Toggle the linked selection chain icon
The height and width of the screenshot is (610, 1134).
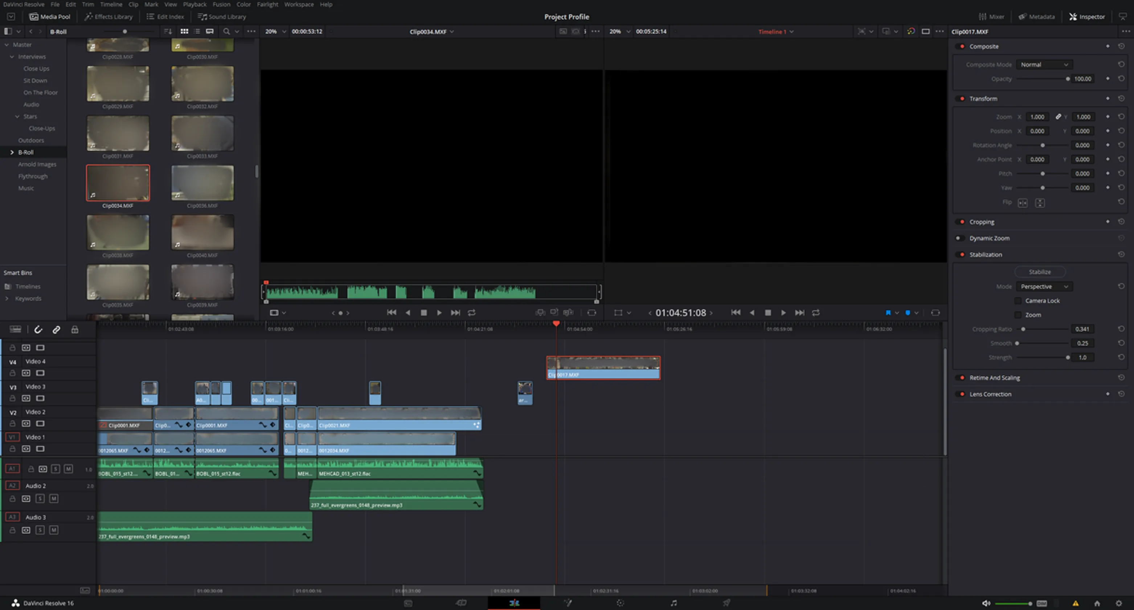pyautogui.click(x=56, y=329)
